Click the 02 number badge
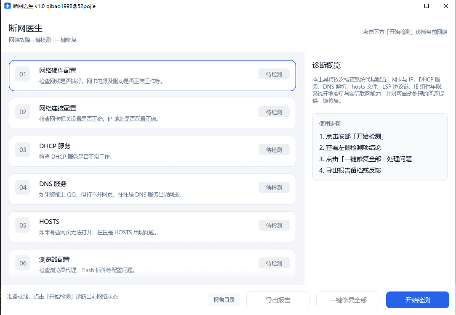 pos(23,112)
